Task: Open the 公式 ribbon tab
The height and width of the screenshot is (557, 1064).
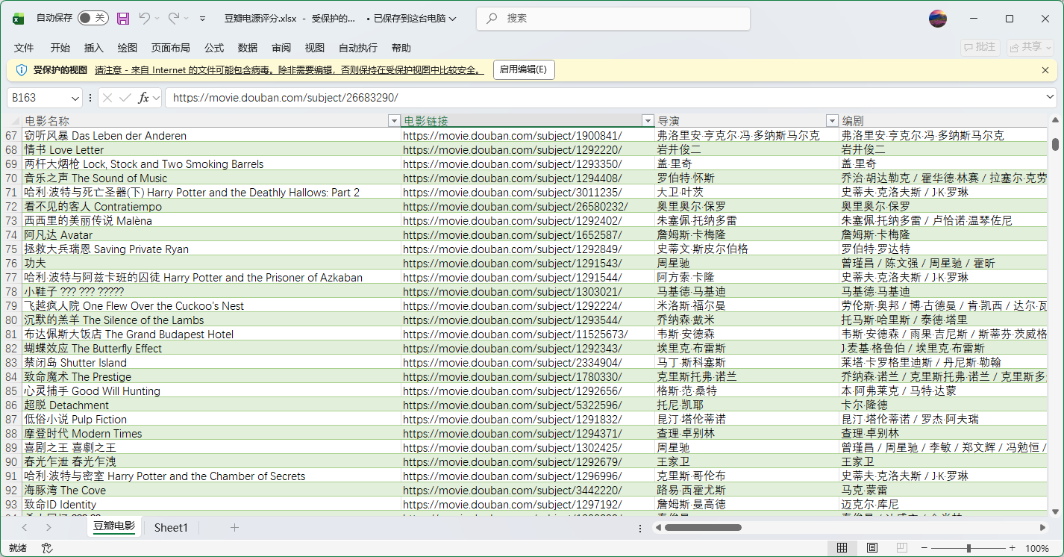Action: (x=214, y=48)
